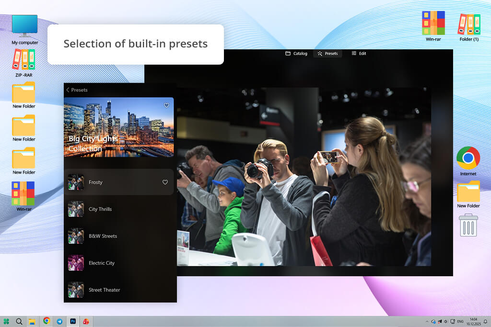This screenshot has height=327, width=491.
Task: Click the Telegram icon in system tray
Action: point(440,321)
